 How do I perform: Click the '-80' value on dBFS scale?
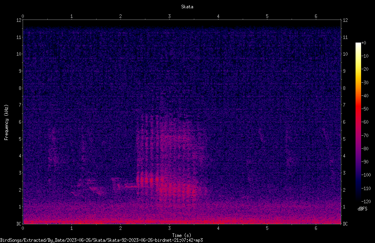point(365,149)
